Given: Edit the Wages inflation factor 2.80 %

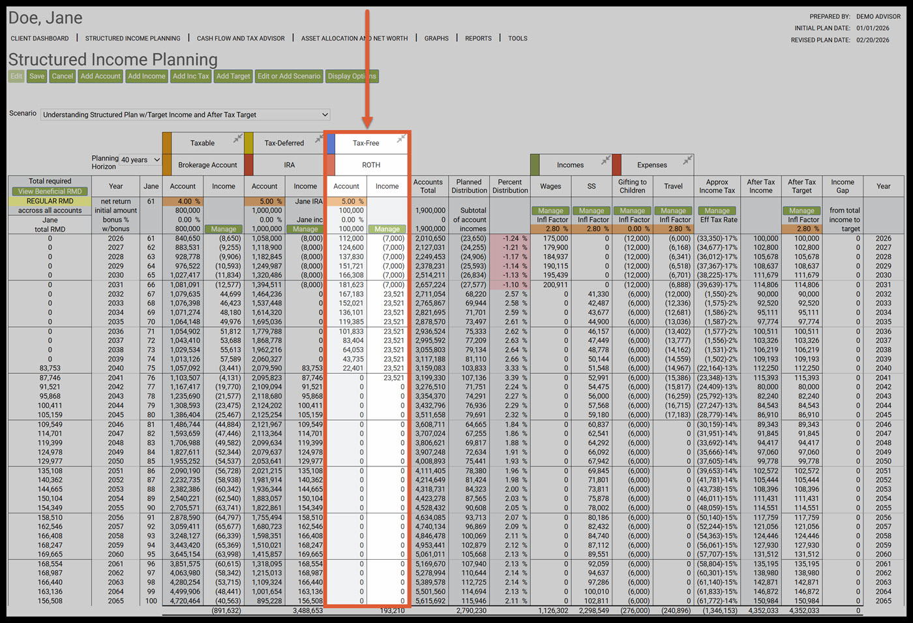Looking at the screenshot, I should (x=550, y=229).
